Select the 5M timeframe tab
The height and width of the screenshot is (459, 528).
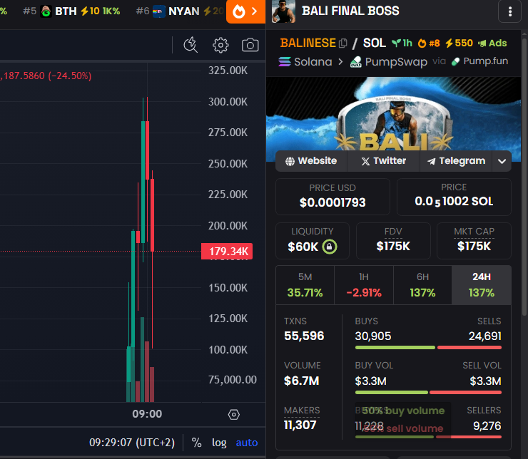click(x=305, y=285)
